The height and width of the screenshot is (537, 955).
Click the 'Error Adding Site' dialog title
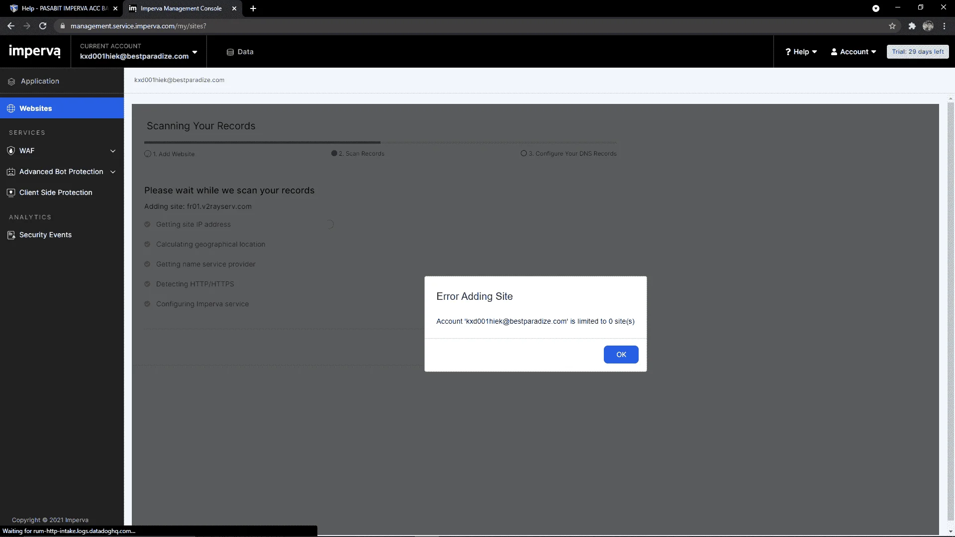click(x=475, y=296)
